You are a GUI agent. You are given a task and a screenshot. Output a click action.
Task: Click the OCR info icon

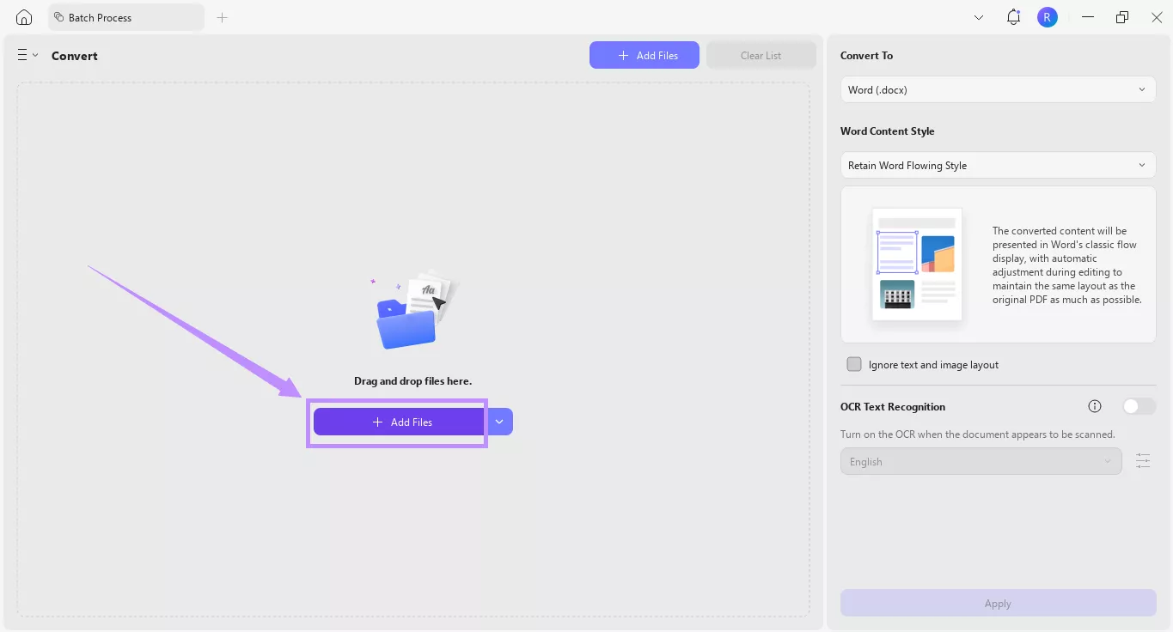pos(1094,405)
